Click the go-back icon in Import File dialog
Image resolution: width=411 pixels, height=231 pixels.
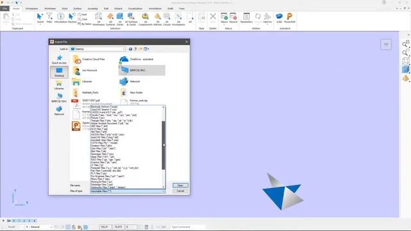pyautogui.click(x=130, y=49)
